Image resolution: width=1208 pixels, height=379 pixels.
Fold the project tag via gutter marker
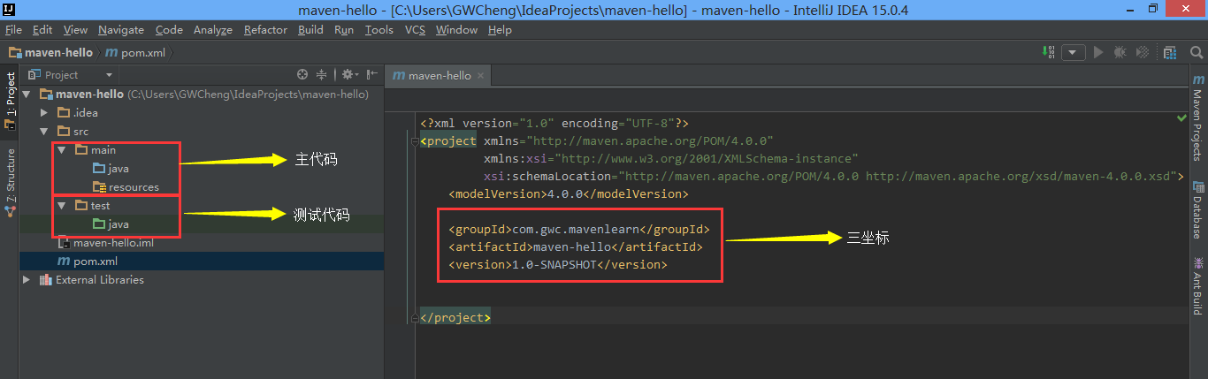[413, 141]
